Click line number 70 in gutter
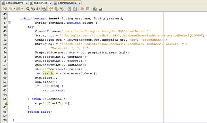The height and width of the screenshot is (123, 207). [5, 120]
